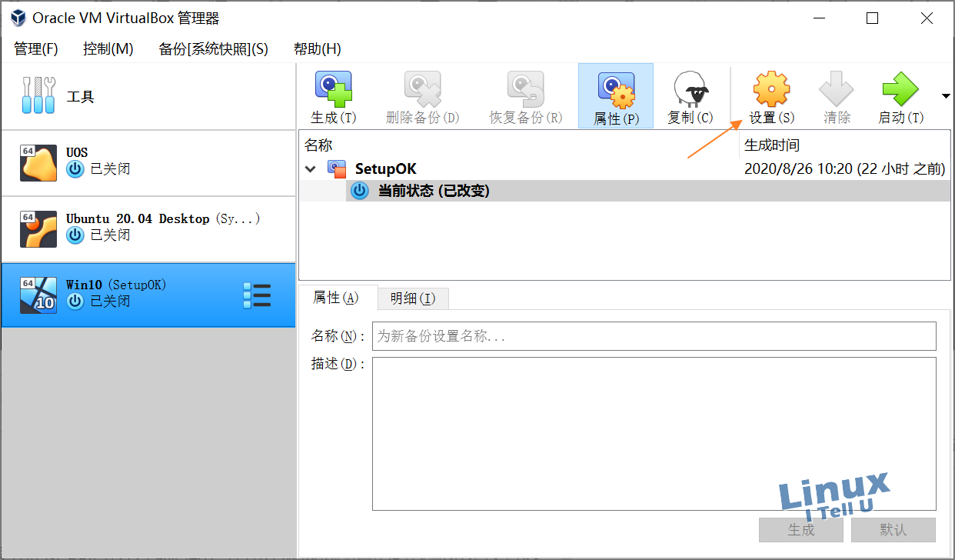
Task: Click the 默认 button
Action: [893, 530]
